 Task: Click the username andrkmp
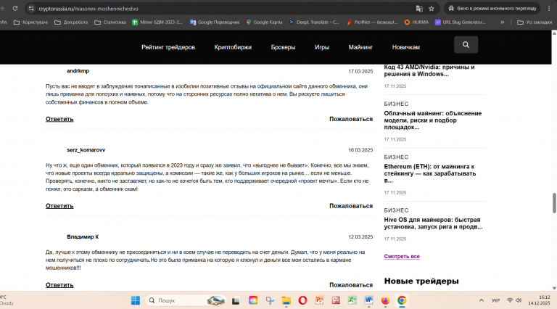tap(78, 71)
